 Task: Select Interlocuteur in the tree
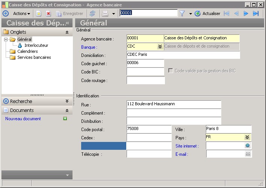tap(36, 45)
